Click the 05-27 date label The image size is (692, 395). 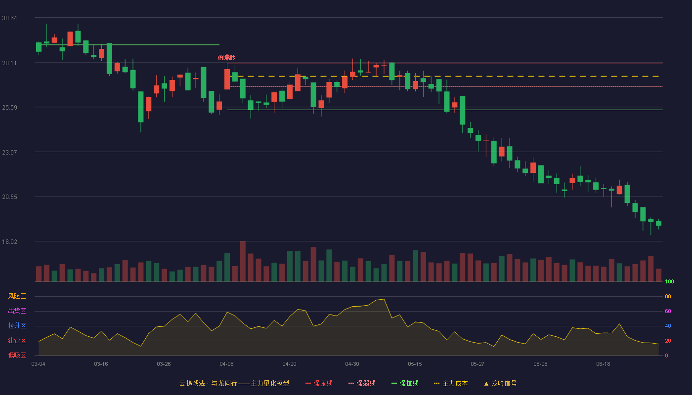click(x=477, y=364)
